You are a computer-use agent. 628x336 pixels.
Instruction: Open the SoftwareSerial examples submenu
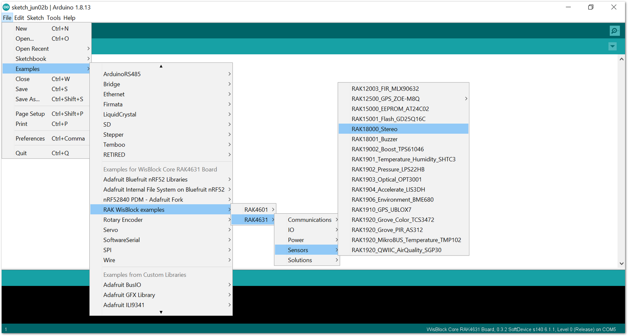tap(161, 240)
